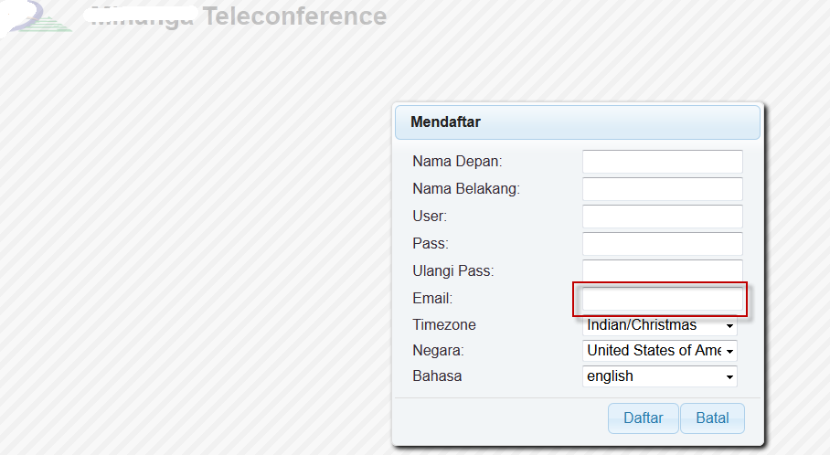Focus the highlighted Email input field
The height and width of the screenshot is (455, 830).
pyautogui.click(x=662, y=300)
